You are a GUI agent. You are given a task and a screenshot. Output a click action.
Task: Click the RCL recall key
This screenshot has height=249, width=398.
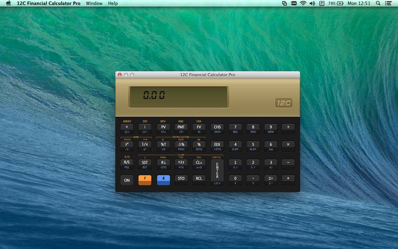(199, 180)
